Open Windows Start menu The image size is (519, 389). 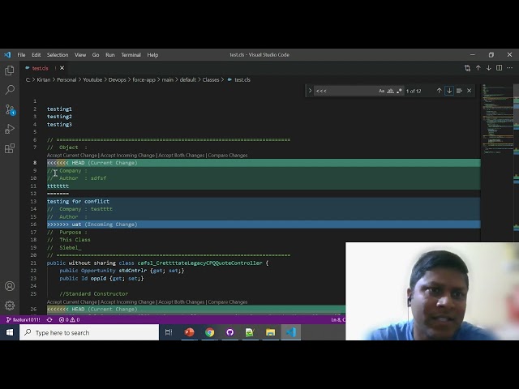tap(10, 332)
